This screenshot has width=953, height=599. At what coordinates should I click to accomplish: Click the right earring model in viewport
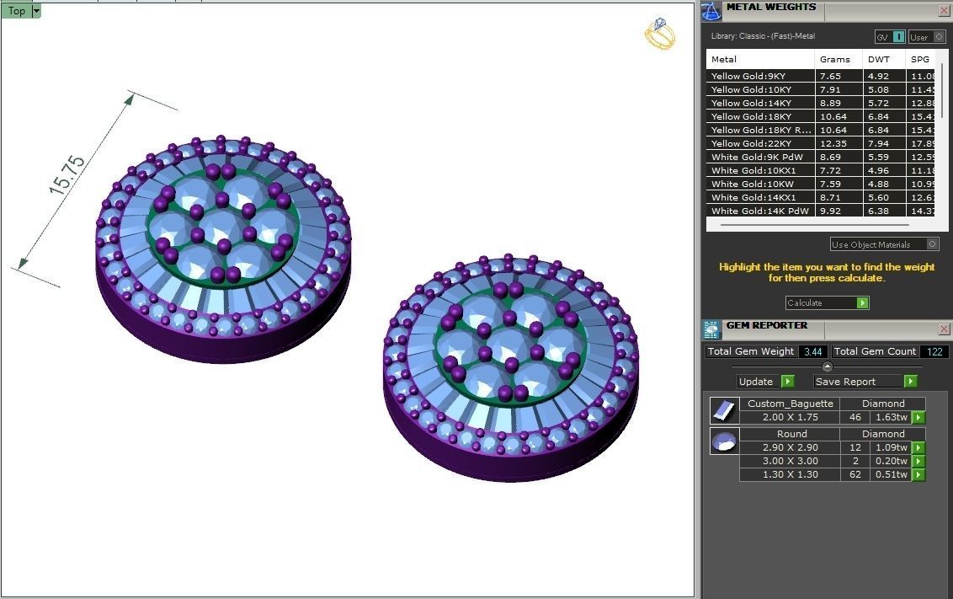click(x=511, y=368)
